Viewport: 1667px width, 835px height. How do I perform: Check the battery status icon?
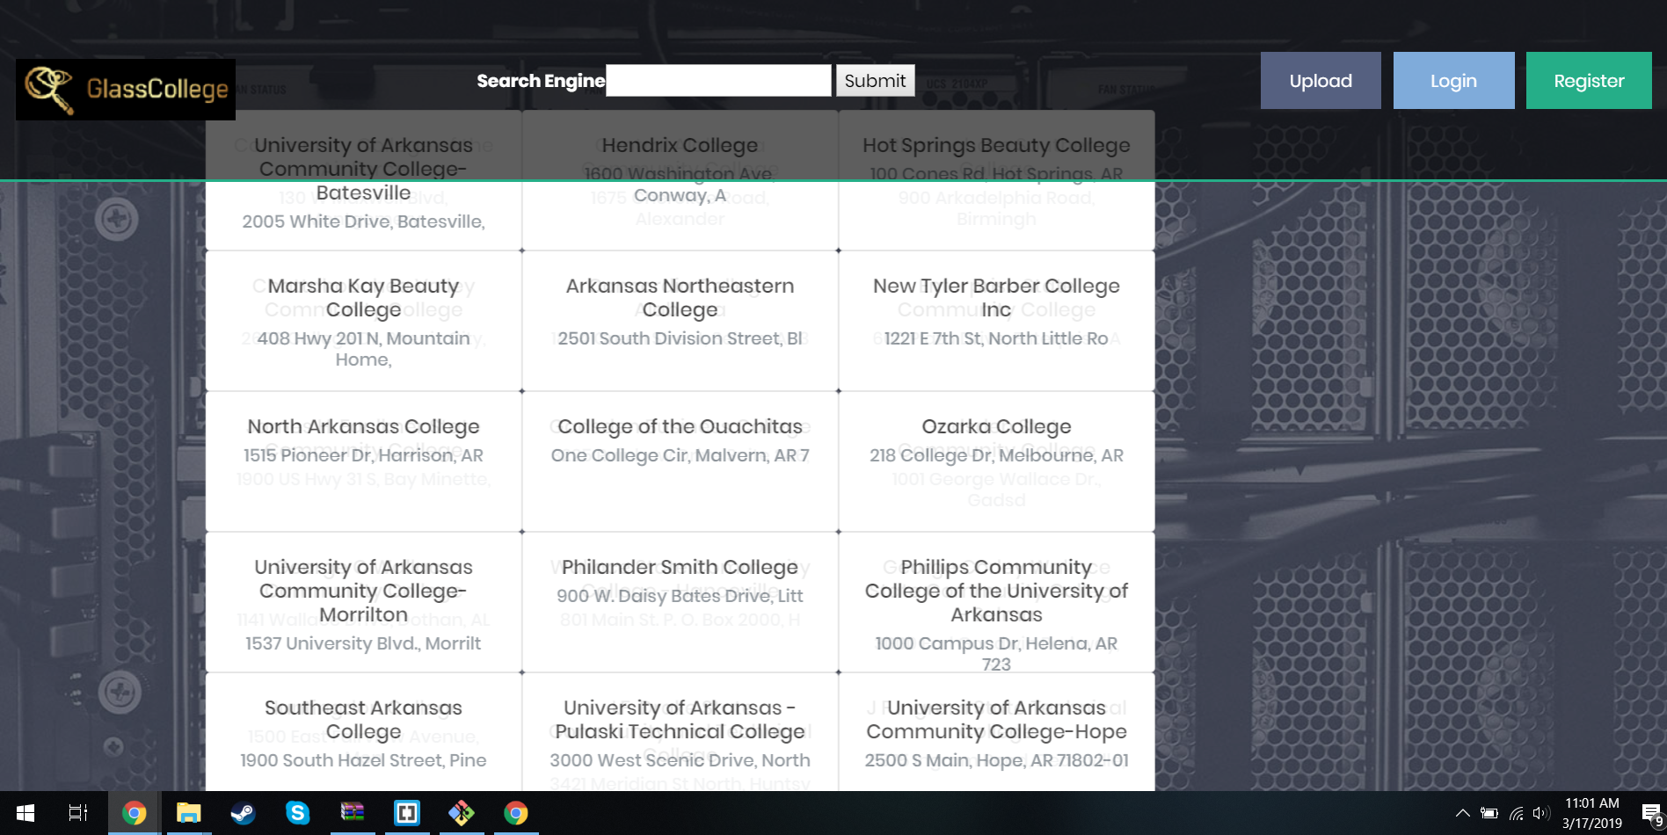point(1489,813)
